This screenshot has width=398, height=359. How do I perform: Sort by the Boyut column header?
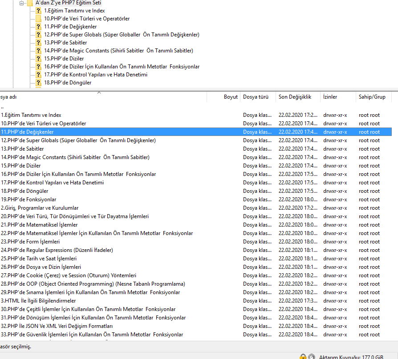tap(223, 97)
